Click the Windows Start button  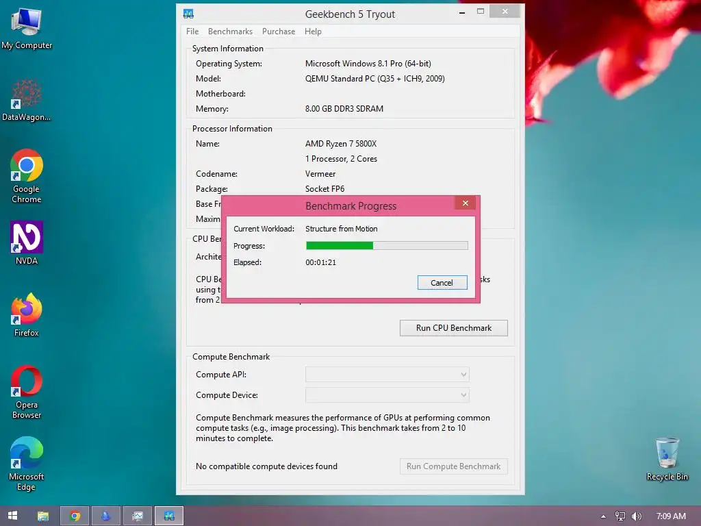tap(12, 516)
